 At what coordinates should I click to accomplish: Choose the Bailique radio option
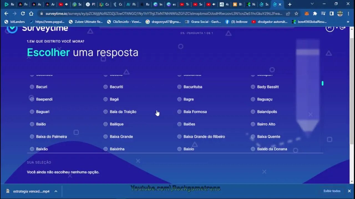pos(105,124)
